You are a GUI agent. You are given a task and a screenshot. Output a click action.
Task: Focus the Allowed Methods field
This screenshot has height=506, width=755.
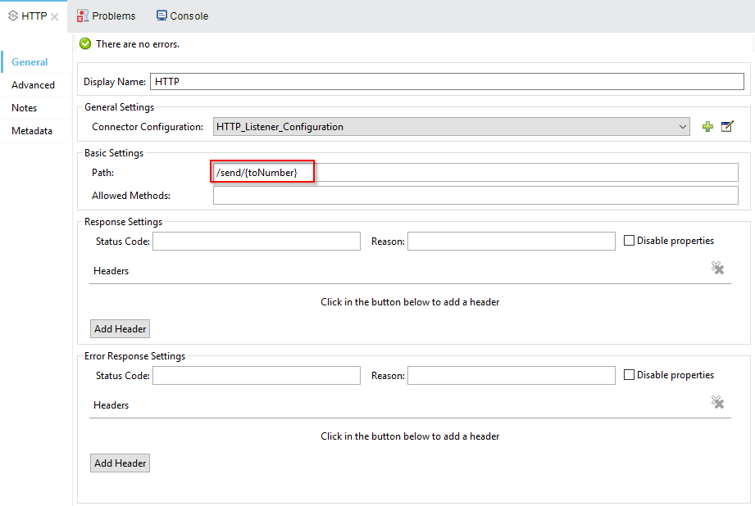[475, 196]
